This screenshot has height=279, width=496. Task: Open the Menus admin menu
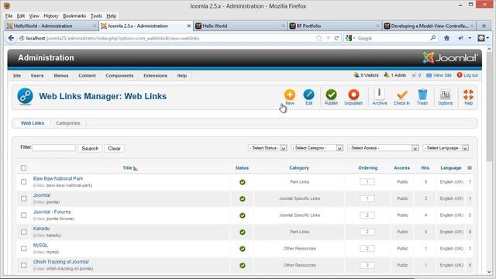pos(61,76)
